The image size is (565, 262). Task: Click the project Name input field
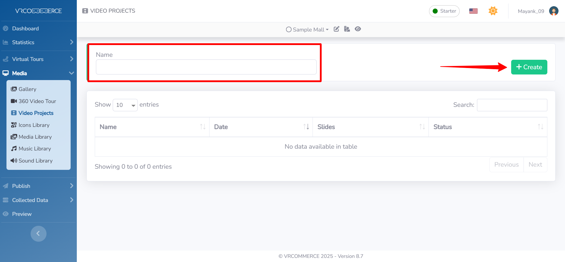[x=206, y=67]
